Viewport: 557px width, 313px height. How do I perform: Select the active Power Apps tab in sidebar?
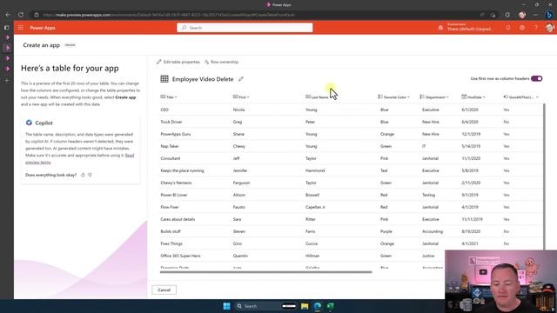[7, 48]
